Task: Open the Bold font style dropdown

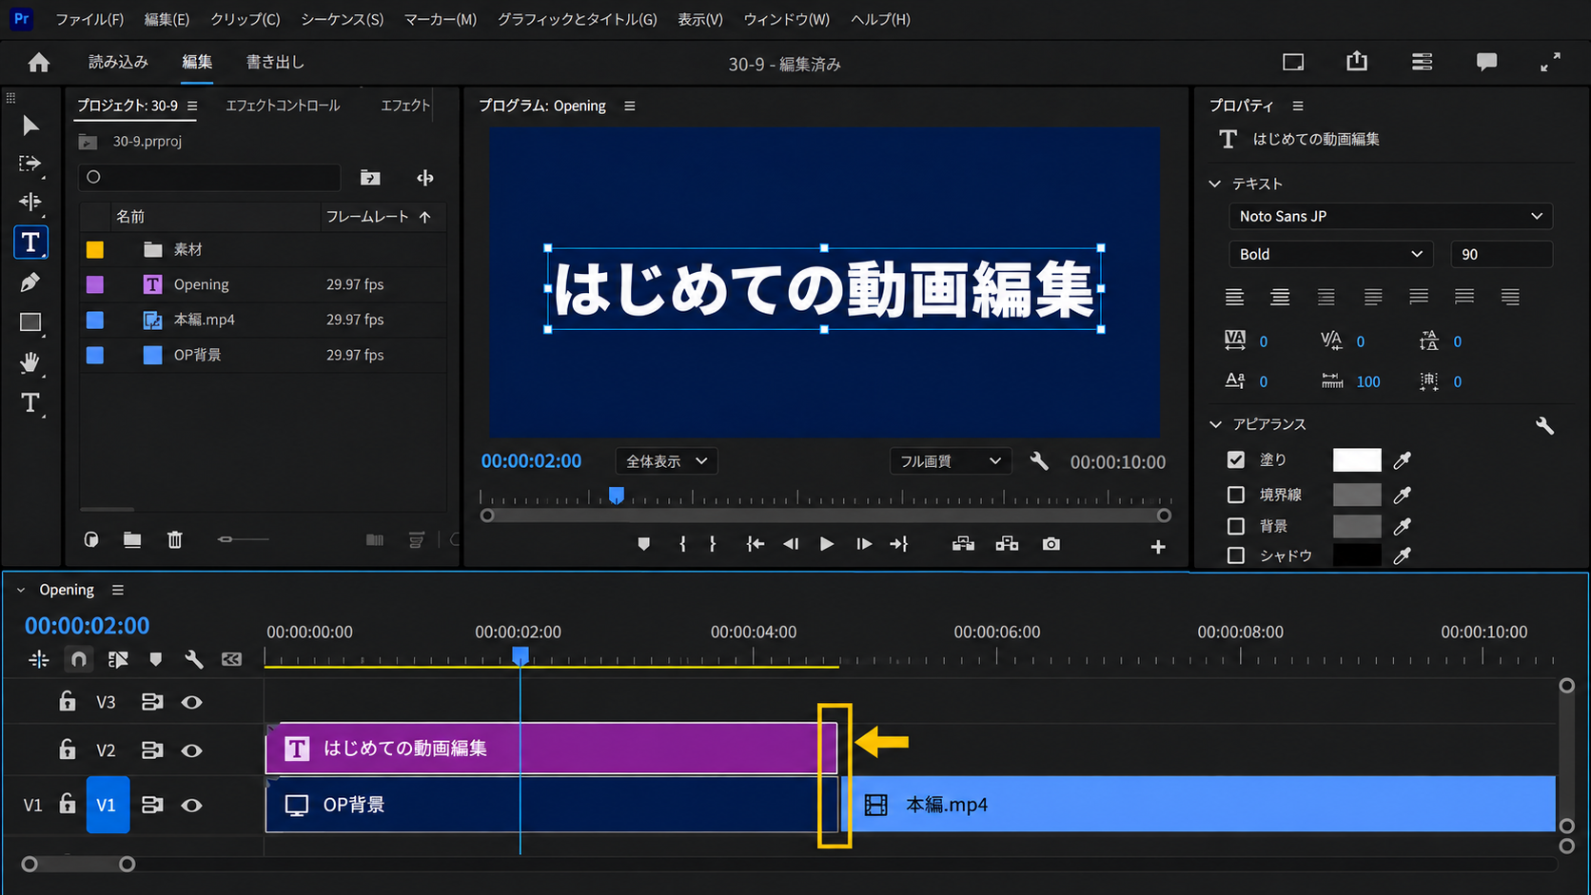Action: coord(1330,254)
